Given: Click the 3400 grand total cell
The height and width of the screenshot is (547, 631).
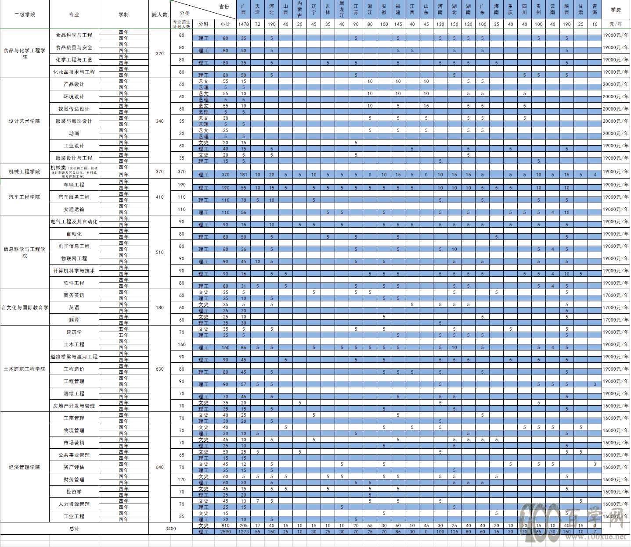Looking at the screenshot, I should coord(171,529).
